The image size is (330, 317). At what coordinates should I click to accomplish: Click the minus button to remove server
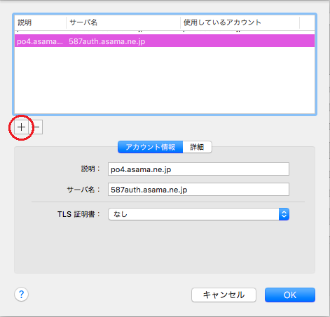click(x=36, y=127)
